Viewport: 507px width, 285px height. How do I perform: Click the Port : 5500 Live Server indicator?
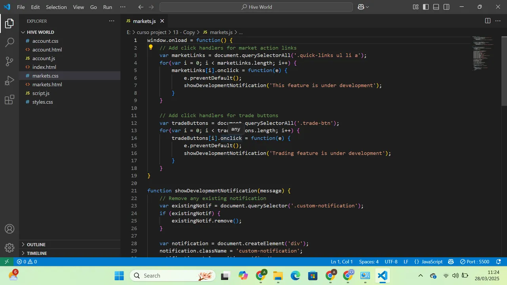[475, 262]
